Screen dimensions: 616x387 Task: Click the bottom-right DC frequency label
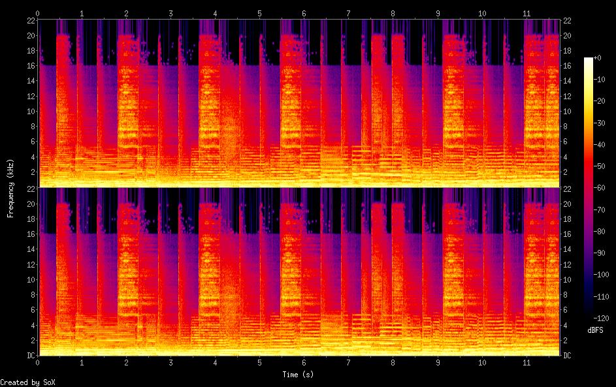point(568,356)
